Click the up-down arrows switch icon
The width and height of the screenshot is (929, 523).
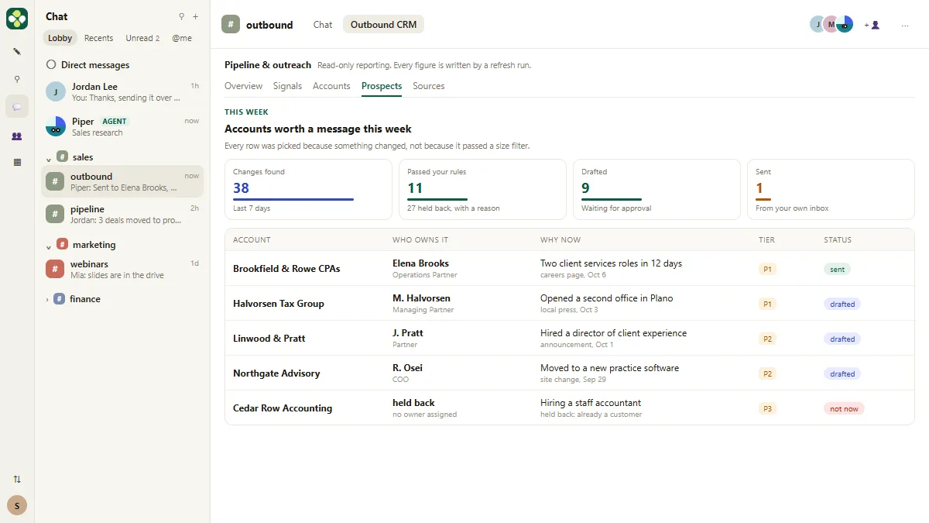pyautogui.click(x=17, y=479)
